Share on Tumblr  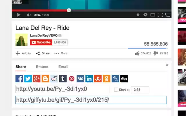pyautogui.click(x=63, y=79)
